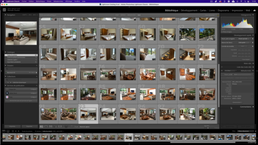Select main window display icon in filmstrip bar
258x145 pixels.
[4, 131]
